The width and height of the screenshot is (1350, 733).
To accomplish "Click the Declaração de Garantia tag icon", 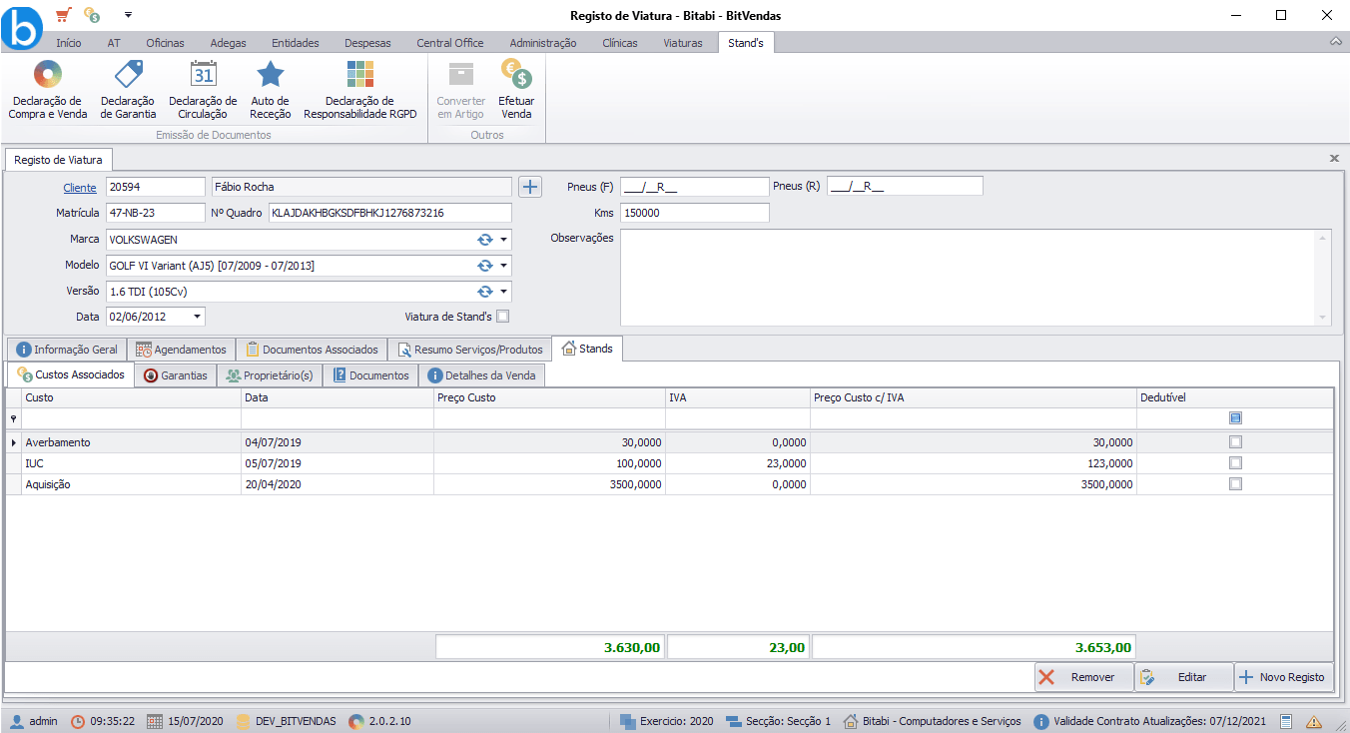I will point(129,74).
